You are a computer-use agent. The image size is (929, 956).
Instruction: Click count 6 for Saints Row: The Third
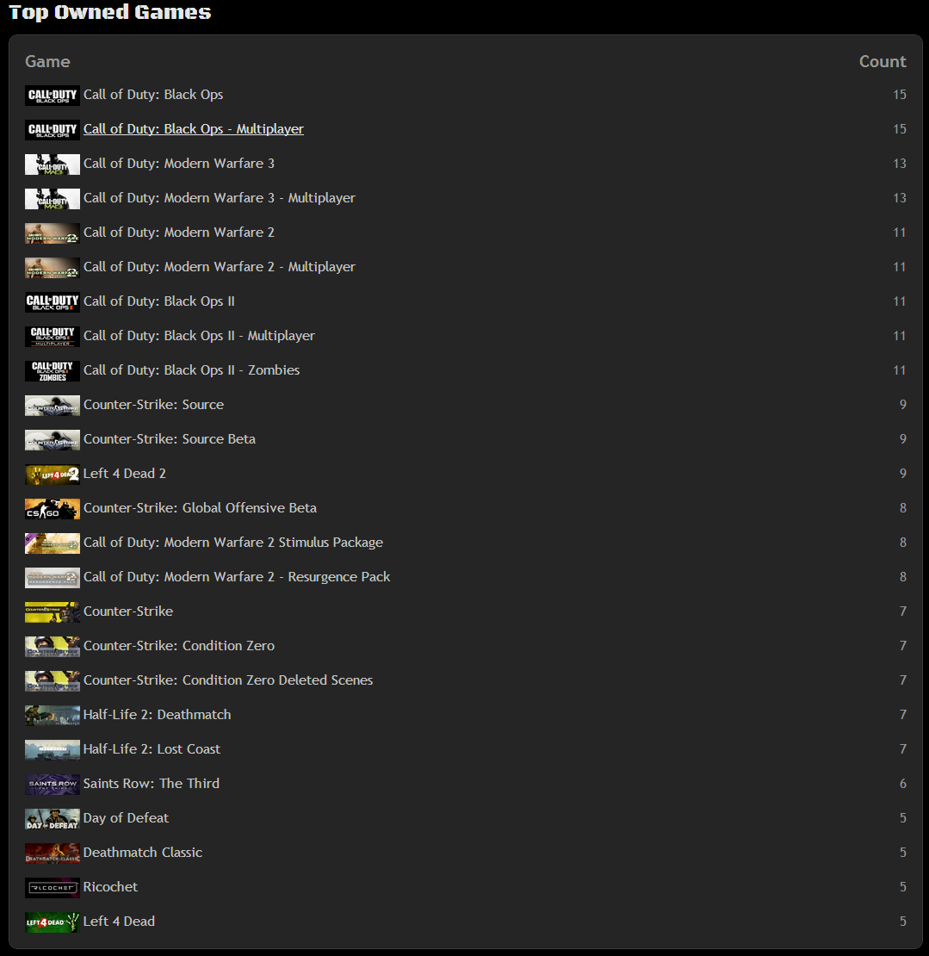click(903, 784)
